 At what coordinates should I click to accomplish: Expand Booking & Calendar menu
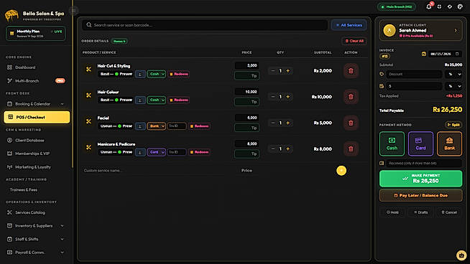point(62,104)
